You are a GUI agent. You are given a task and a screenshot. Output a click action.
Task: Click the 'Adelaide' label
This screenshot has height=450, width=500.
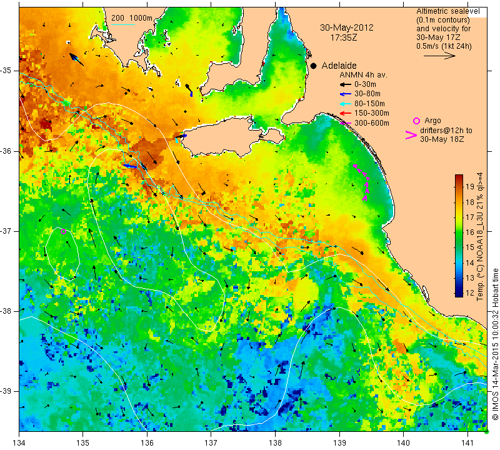[x=339, y=66]
